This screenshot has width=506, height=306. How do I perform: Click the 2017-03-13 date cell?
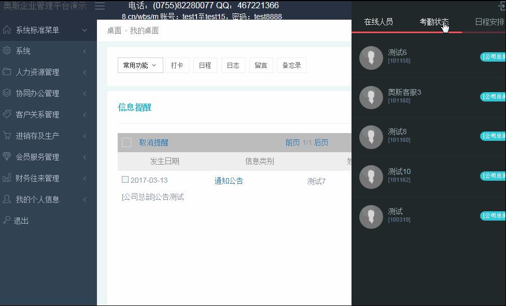pos(149,180)
